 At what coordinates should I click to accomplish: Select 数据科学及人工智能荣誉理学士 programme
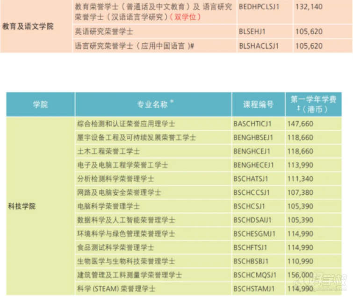(126, 220)
